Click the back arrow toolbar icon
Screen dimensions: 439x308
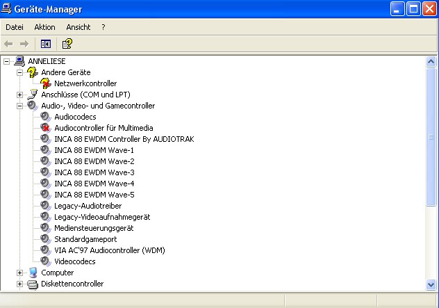pos(8,44)
